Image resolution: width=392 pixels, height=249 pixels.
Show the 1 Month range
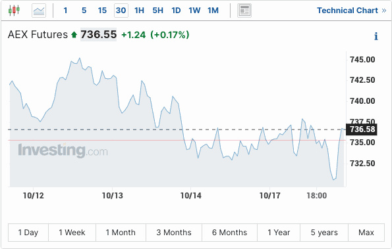click(121, 233)
